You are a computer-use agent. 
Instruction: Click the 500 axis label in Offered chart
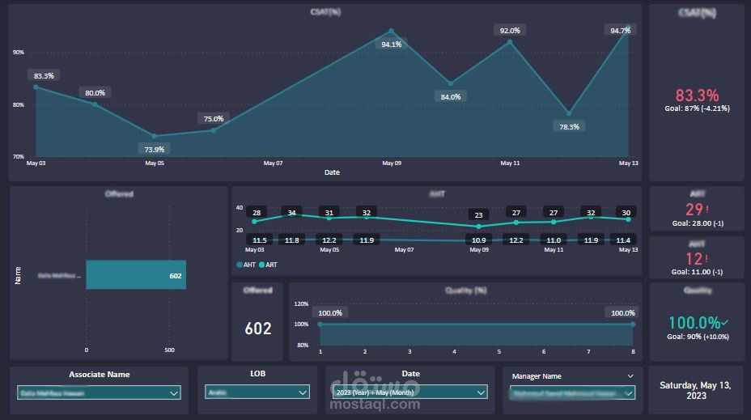170,350
